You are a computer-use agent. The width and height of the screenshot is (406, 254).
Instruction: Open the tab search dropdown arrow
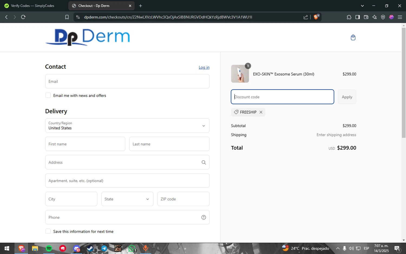coord(362,6)
